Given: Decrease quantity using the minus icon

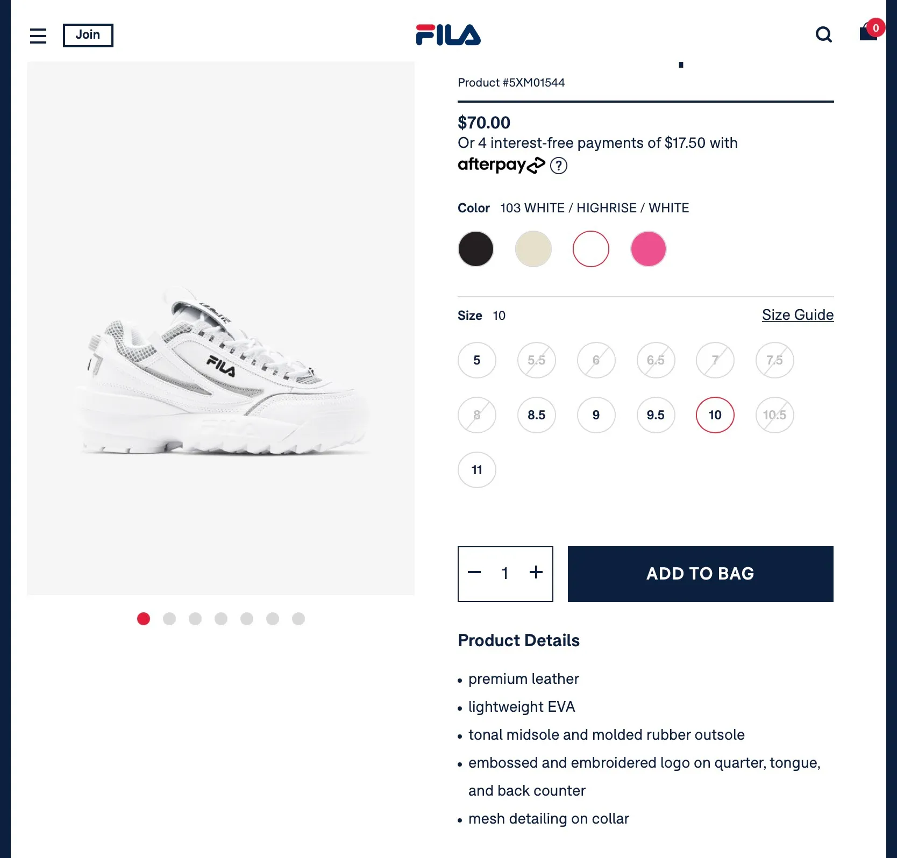Looking at the screenshot, I should click(474, 573).
